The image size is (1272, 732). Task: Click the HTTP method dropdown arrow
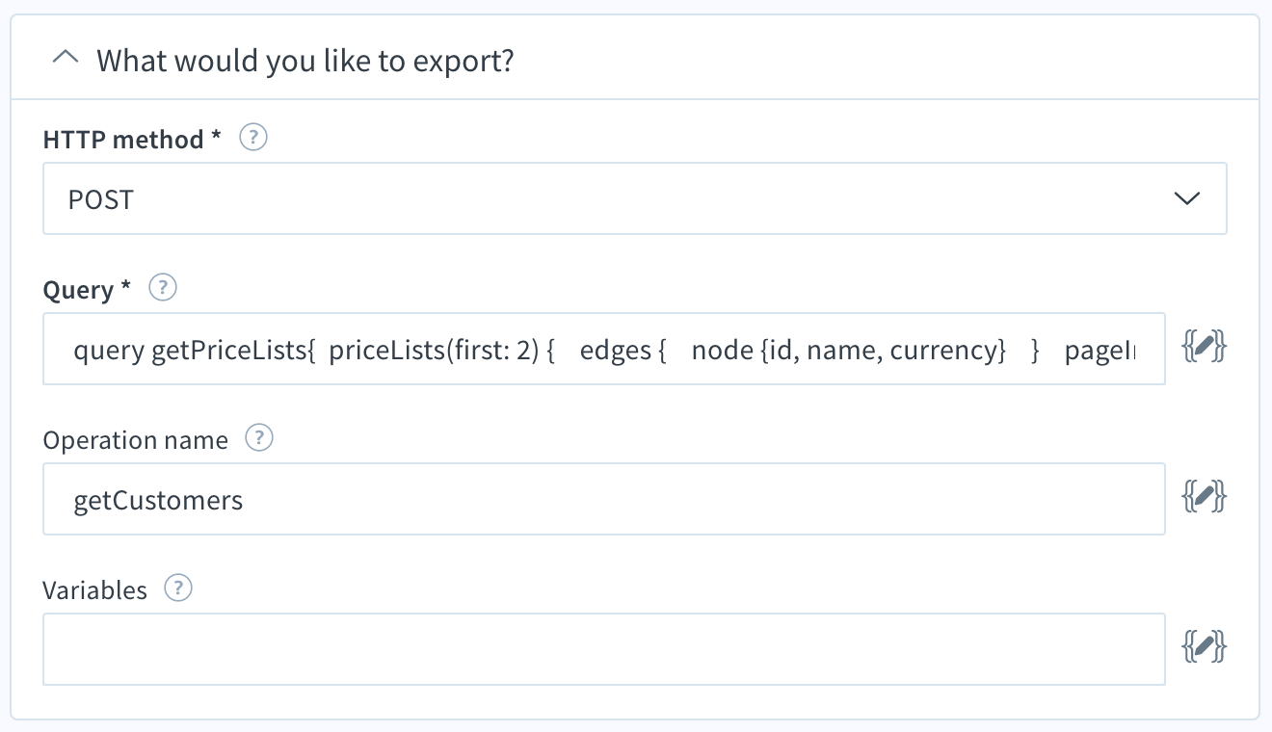click(x=1186, y=199)
